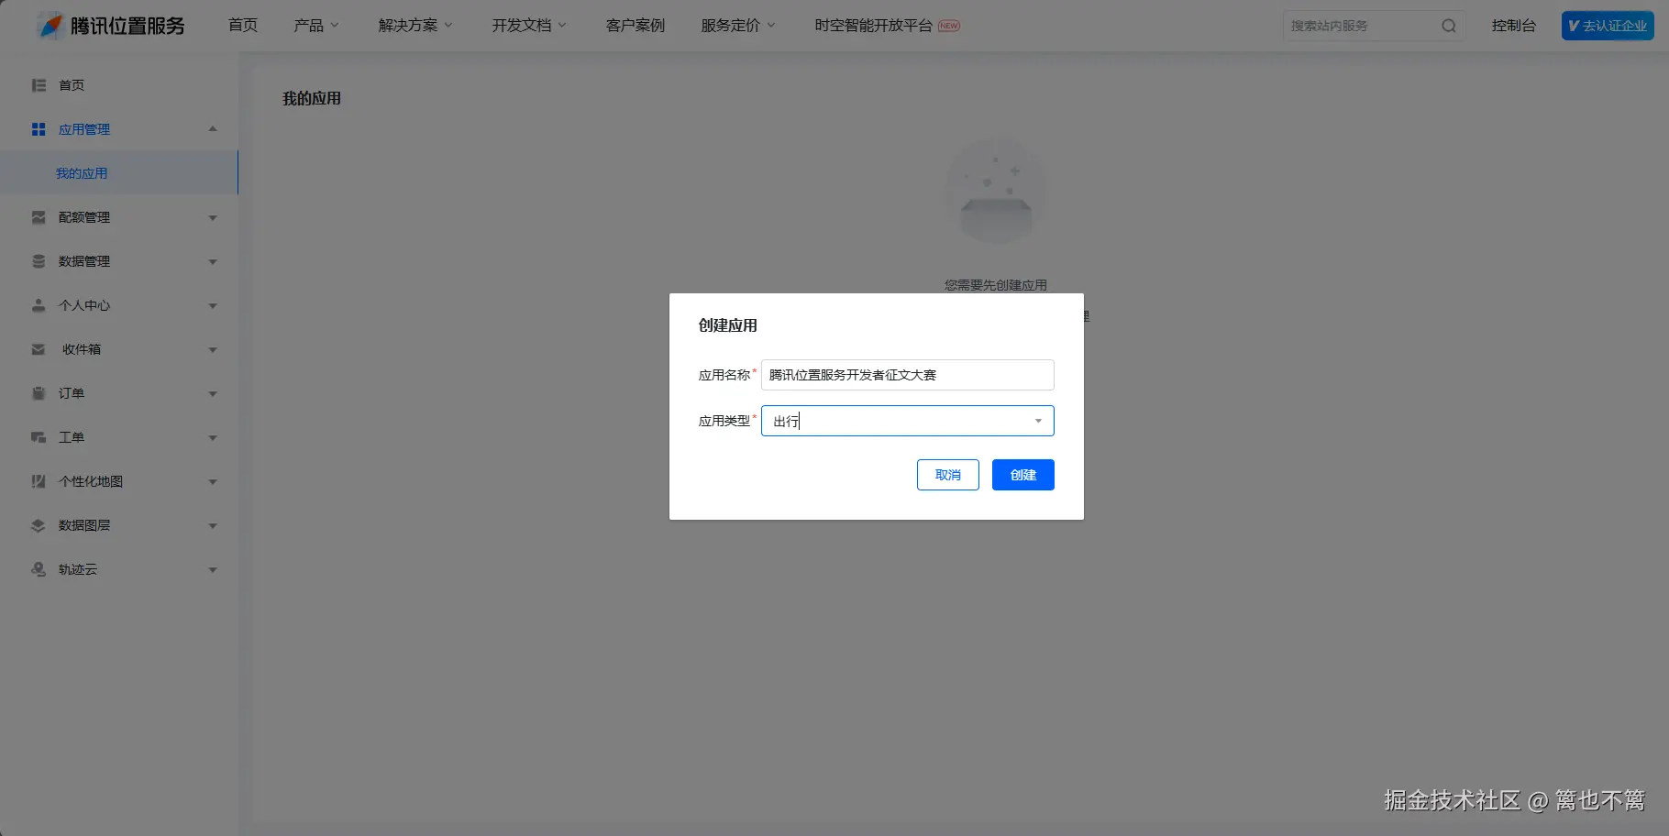1669x836 pixels.
Task: Click the 控制台 link
Action: (x=1514, y=26)
